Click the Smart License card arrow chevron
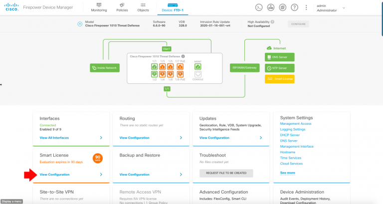The image size is (383, 204). (x=101, y=175)
